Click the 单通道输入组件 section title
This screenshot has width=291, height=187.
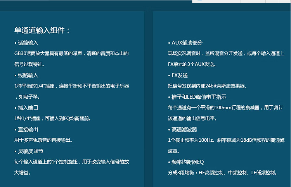(x=42, y=30)
